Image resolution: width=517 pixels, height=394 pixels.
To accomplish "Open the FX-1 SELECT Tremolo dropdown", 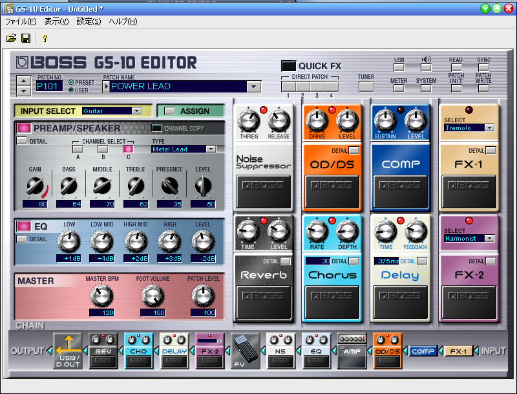I will [x=490, y=127].
